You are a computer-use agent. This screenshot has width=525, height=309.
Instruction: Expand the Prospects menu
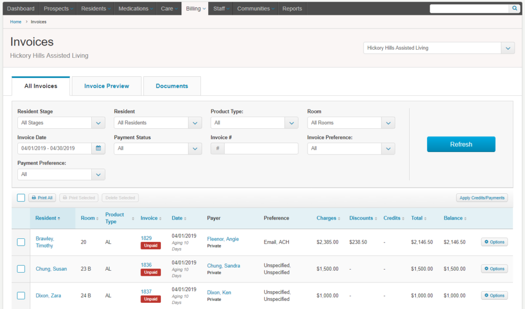58,9
